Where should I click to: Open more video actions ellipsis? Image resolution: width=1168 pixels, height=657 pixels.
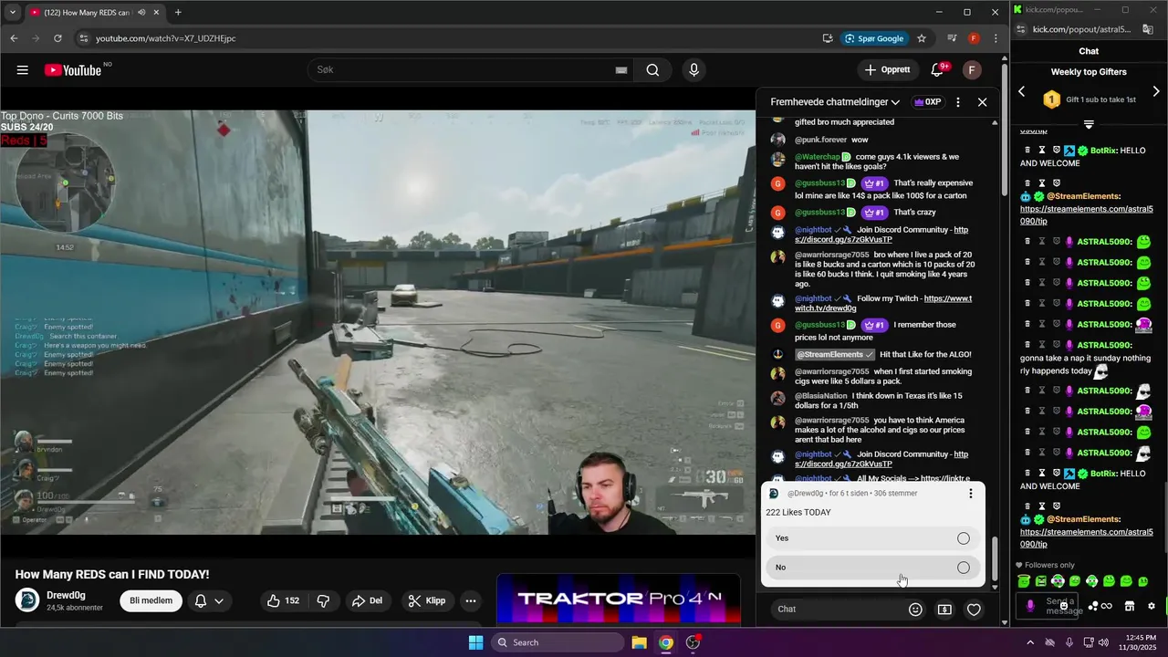471,600
